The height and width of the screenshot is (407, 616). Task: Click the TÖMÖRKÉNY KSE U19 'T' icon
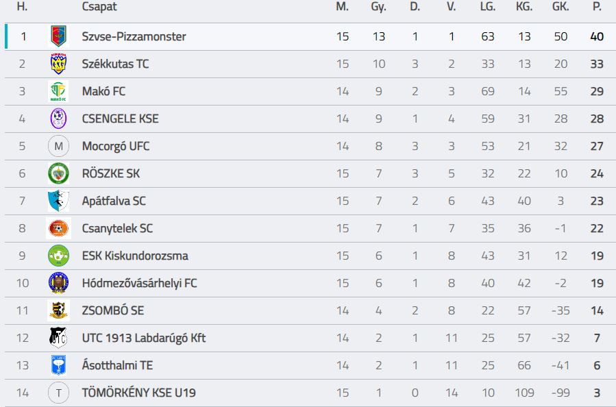59,393
